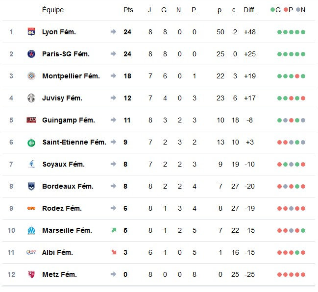Screen dimensions: 318x292
Task: Click the Guingamp Fém. team logo
Action: (x=31, y=120)
